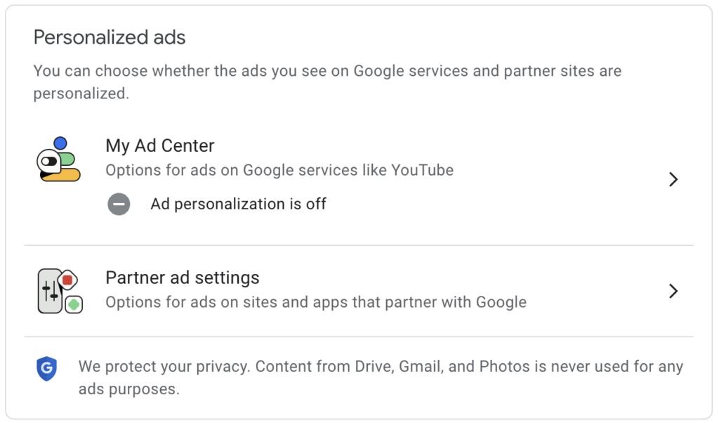
Task: Click the green diamond on the Partner ad settings icon
Action: (73, 304)
